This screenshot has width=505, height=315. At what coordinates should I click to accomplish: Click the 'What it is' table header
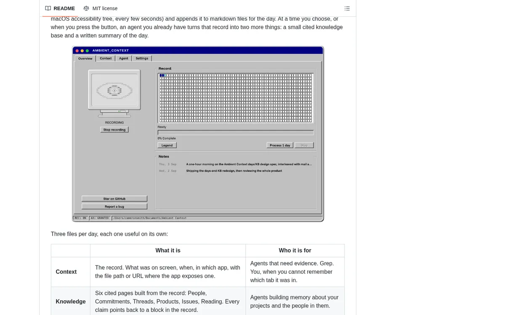click(x=168, y=251)
